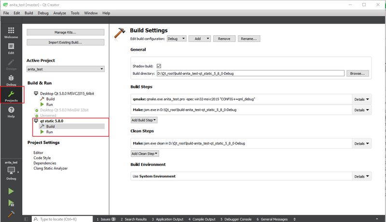
Task: Open the Issues output pane
Action: 106,219
